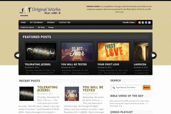Open the Facebook profile icon
Viewport: 171px width, 114px height.
[146, 23]
